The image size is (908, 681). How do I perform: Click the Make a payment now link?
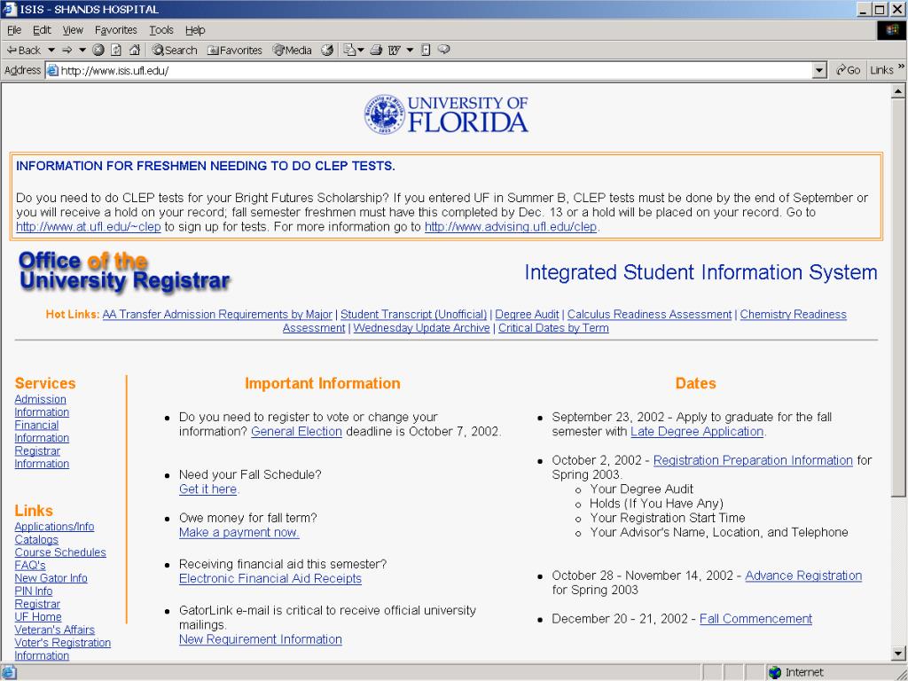point(239,532)
